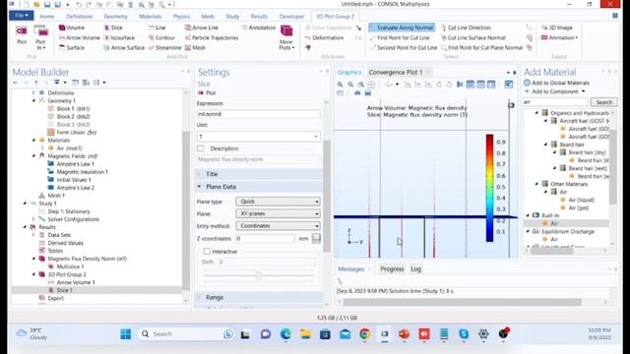630x354 pixels.
Task: Click the Plot icon in the ribbon
Action: point(22,34)
